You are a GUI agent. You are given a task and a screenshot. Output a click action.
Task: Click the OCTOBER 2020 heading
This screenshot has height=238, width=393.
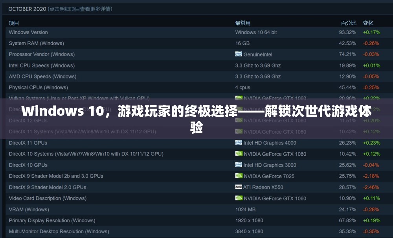[28, 9]
